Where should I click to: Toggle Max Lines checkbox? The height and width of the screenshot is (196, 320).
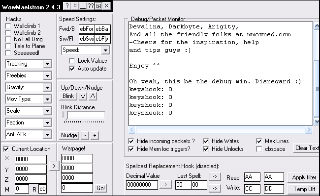259,141
